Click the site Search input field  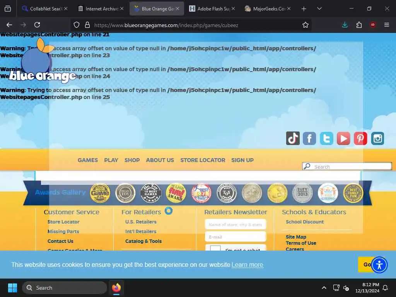pyautogui.click(x=347, y=166)
